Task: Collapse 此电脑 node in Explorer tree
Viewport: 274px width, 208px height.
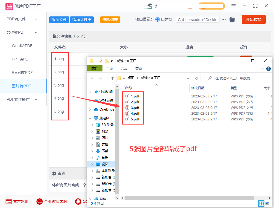Action: 90,118
